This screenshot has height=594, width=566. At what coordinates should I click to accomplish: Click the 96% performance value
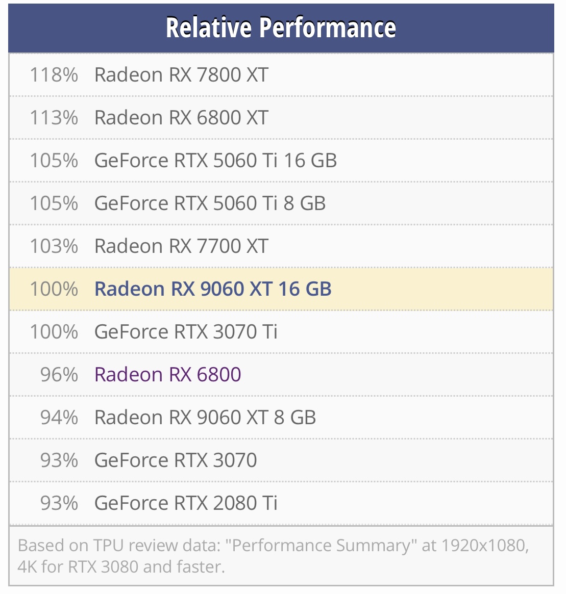click(x=59, y=375)
